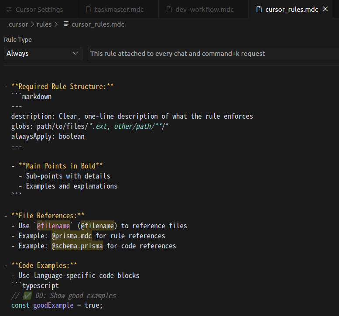Open the Rule Type dropdown showing Always
Viewport: 339px width, 316px height.
point(43,53)
